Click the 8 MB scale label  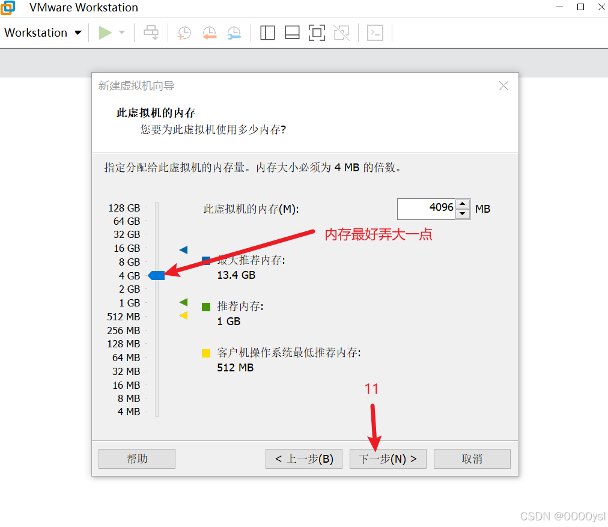coord(129,398)
